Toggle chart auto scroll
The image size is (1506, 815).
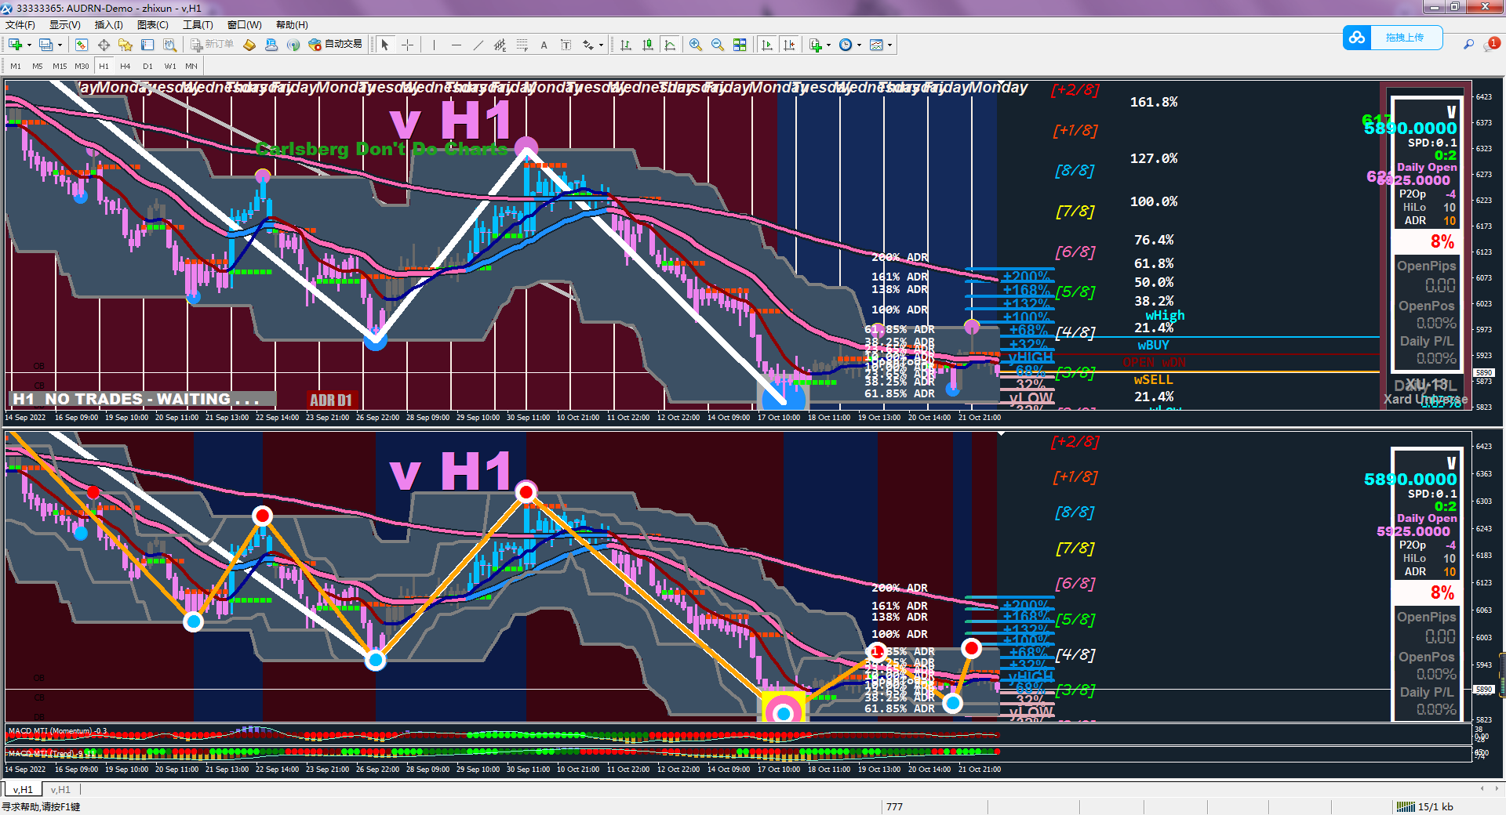(767, 45)
